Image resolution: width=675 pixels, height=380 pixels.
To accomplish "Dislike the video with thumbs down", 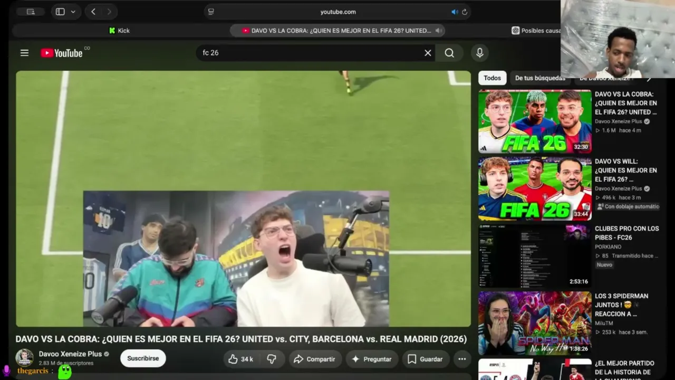I will pos(272,359).
